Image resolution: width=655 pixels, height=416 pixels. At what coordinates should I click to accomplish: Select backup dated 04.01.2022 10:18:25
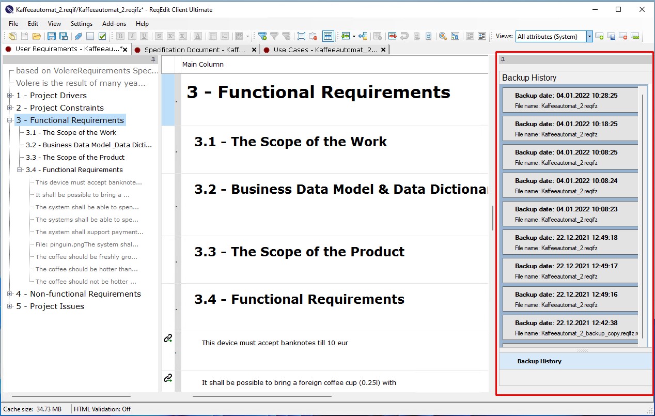(570, 129)
